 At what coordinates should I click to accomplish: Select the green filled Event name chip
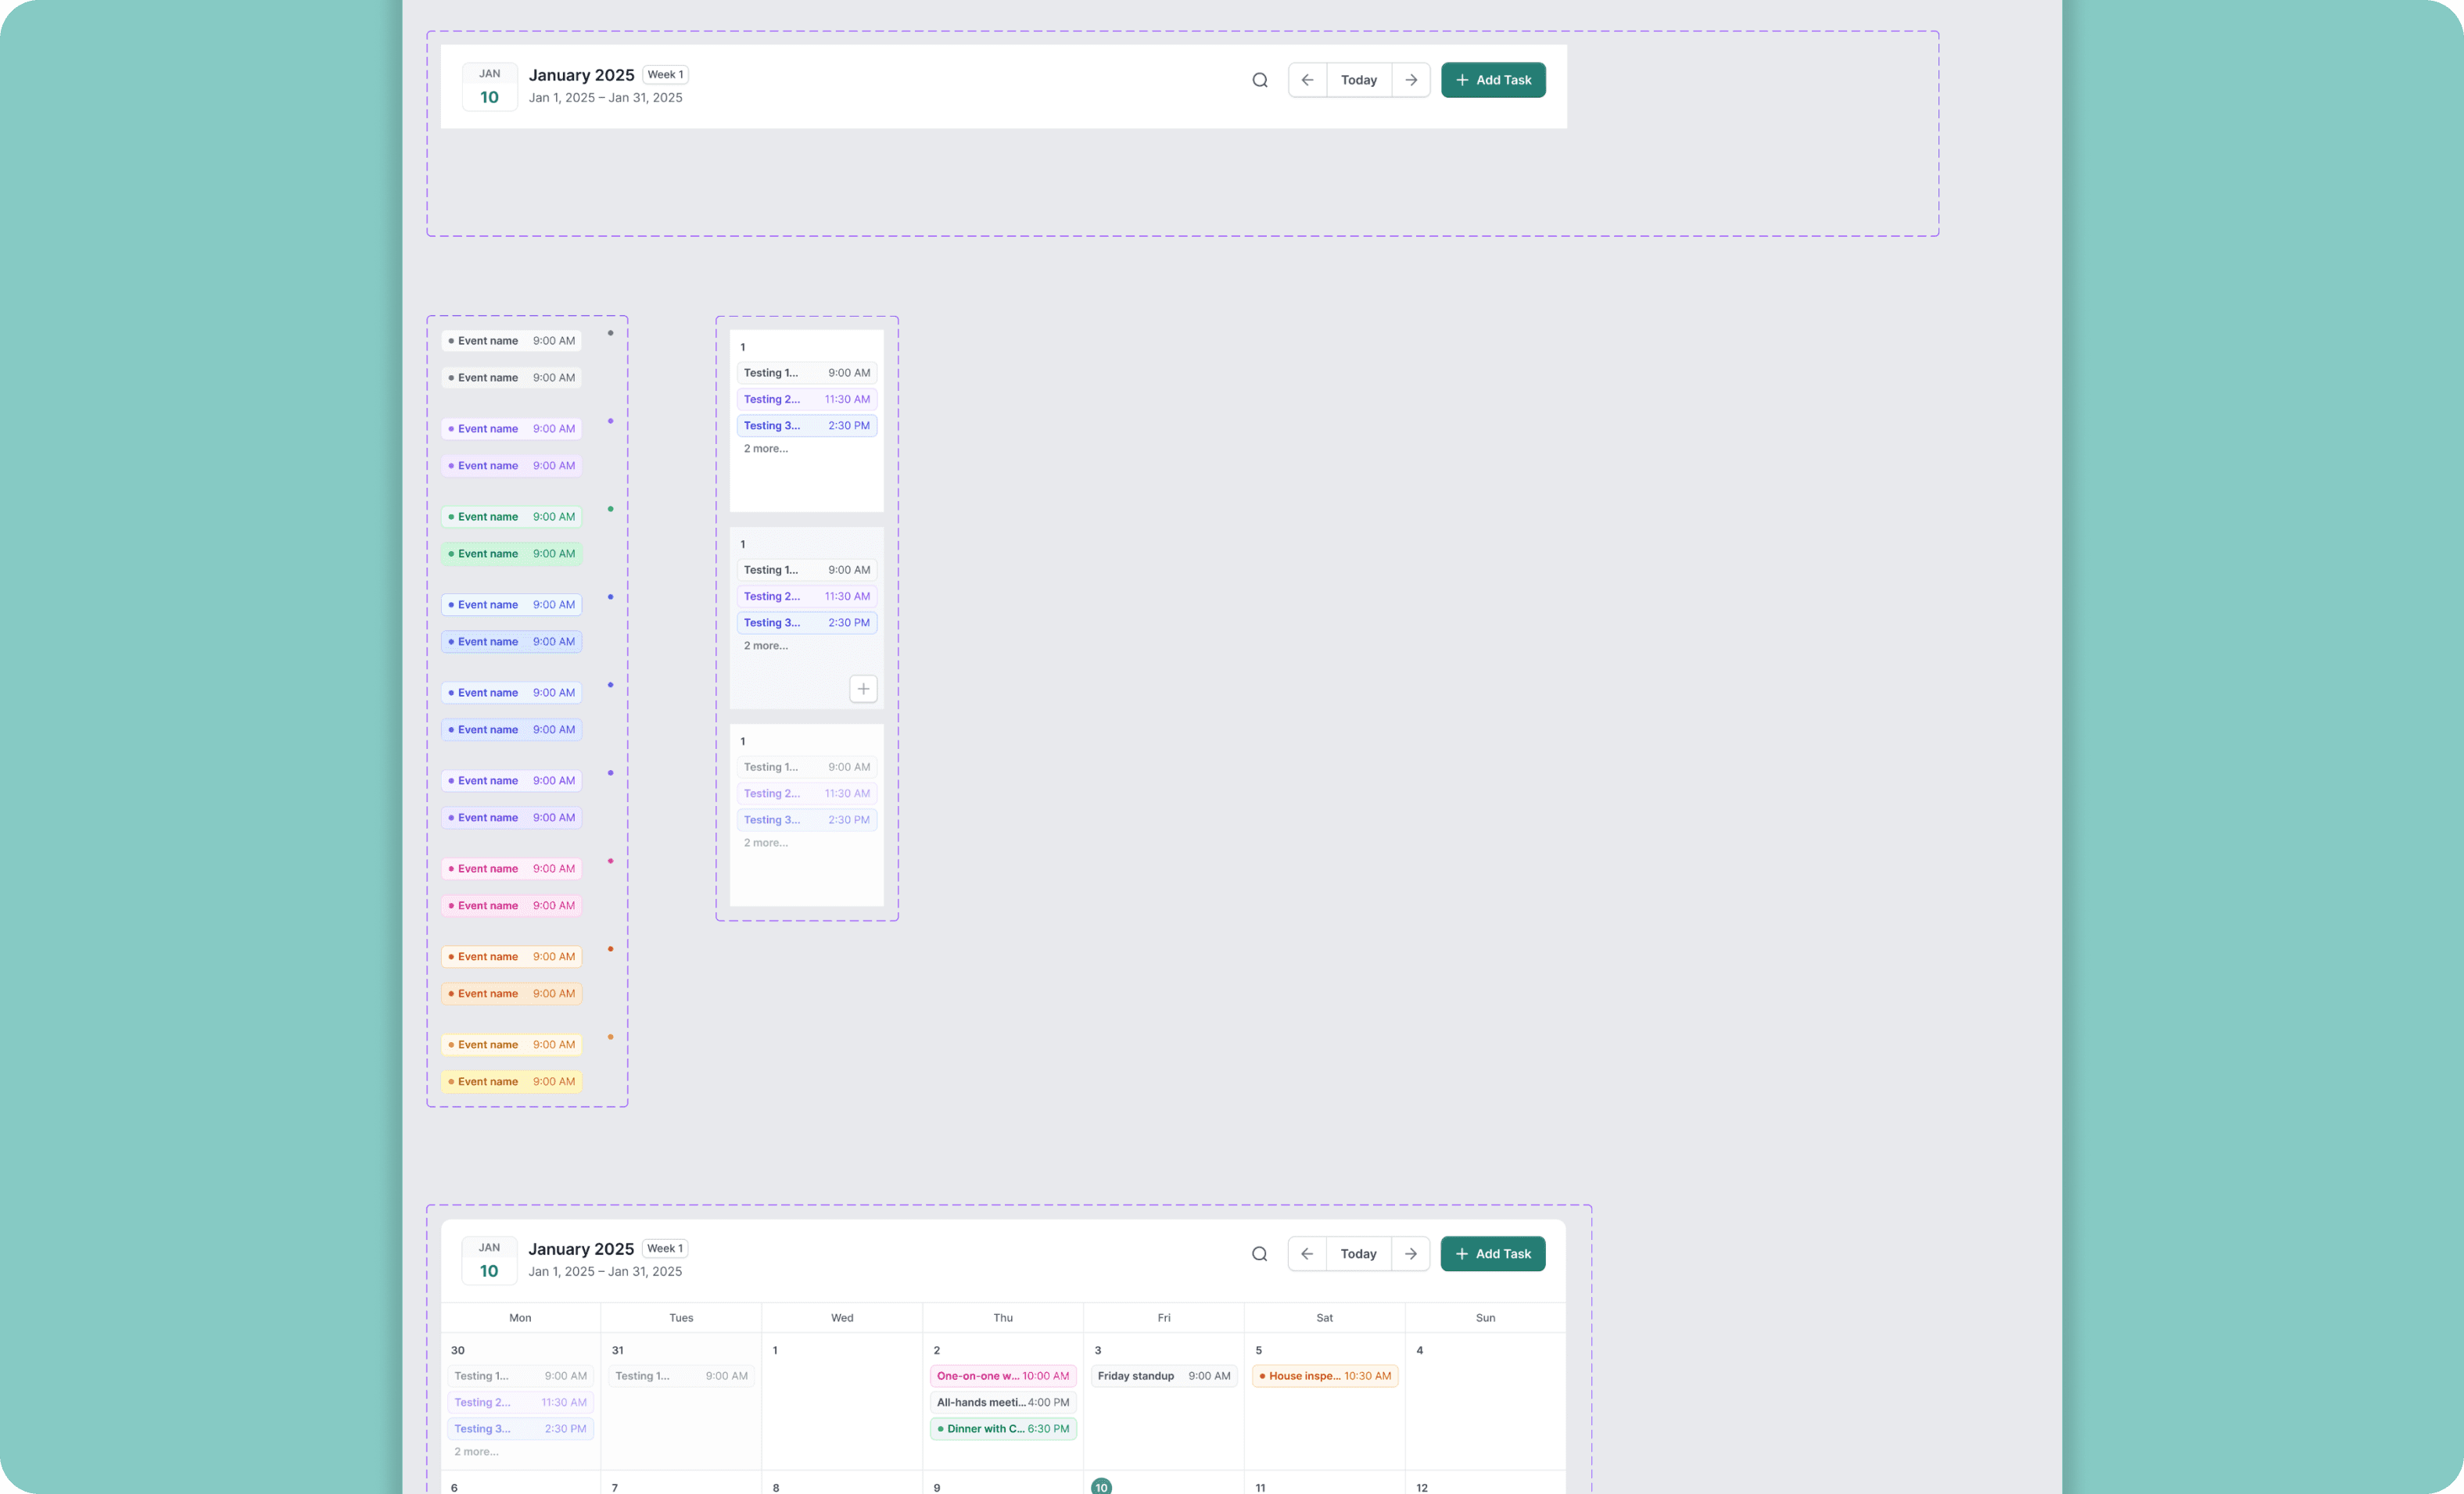tap(512, 554)
